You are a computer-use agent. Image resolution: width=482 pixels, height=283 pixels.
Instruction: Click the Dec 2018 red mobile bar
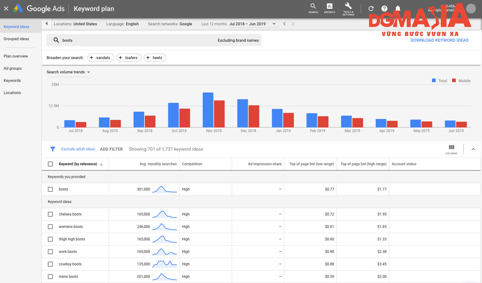click(x=254, y=116)
